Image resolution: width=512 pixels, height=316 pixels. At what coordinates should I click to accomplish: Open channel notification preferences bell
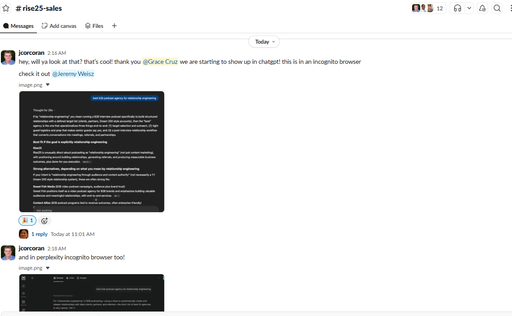tap(481, 8)
